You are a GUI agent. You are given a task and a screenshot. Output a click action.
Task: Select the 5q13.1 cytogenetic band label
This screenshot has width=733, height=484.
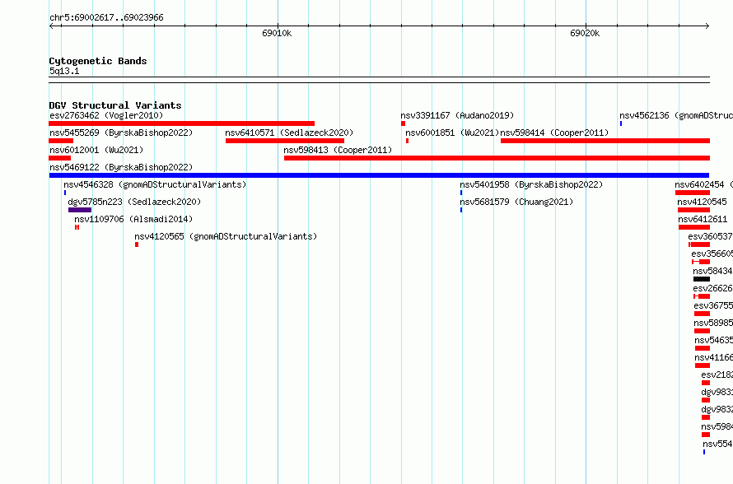[x=64, y=71]
